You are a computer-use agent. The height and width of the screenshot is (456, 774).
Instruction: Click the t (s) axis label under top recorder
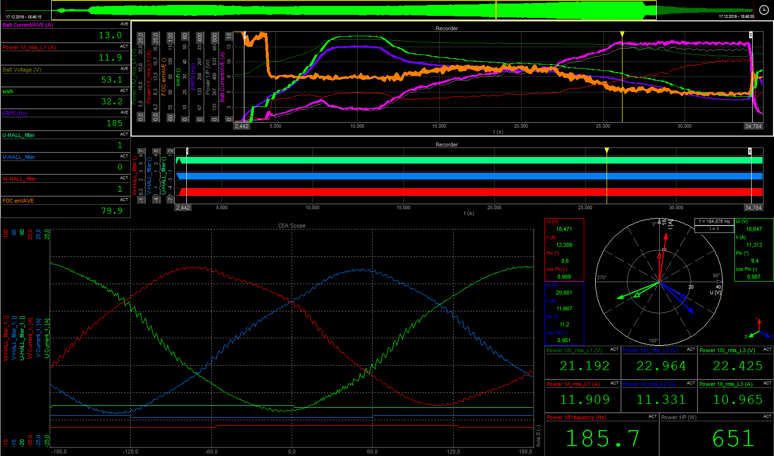pos(498,132)
